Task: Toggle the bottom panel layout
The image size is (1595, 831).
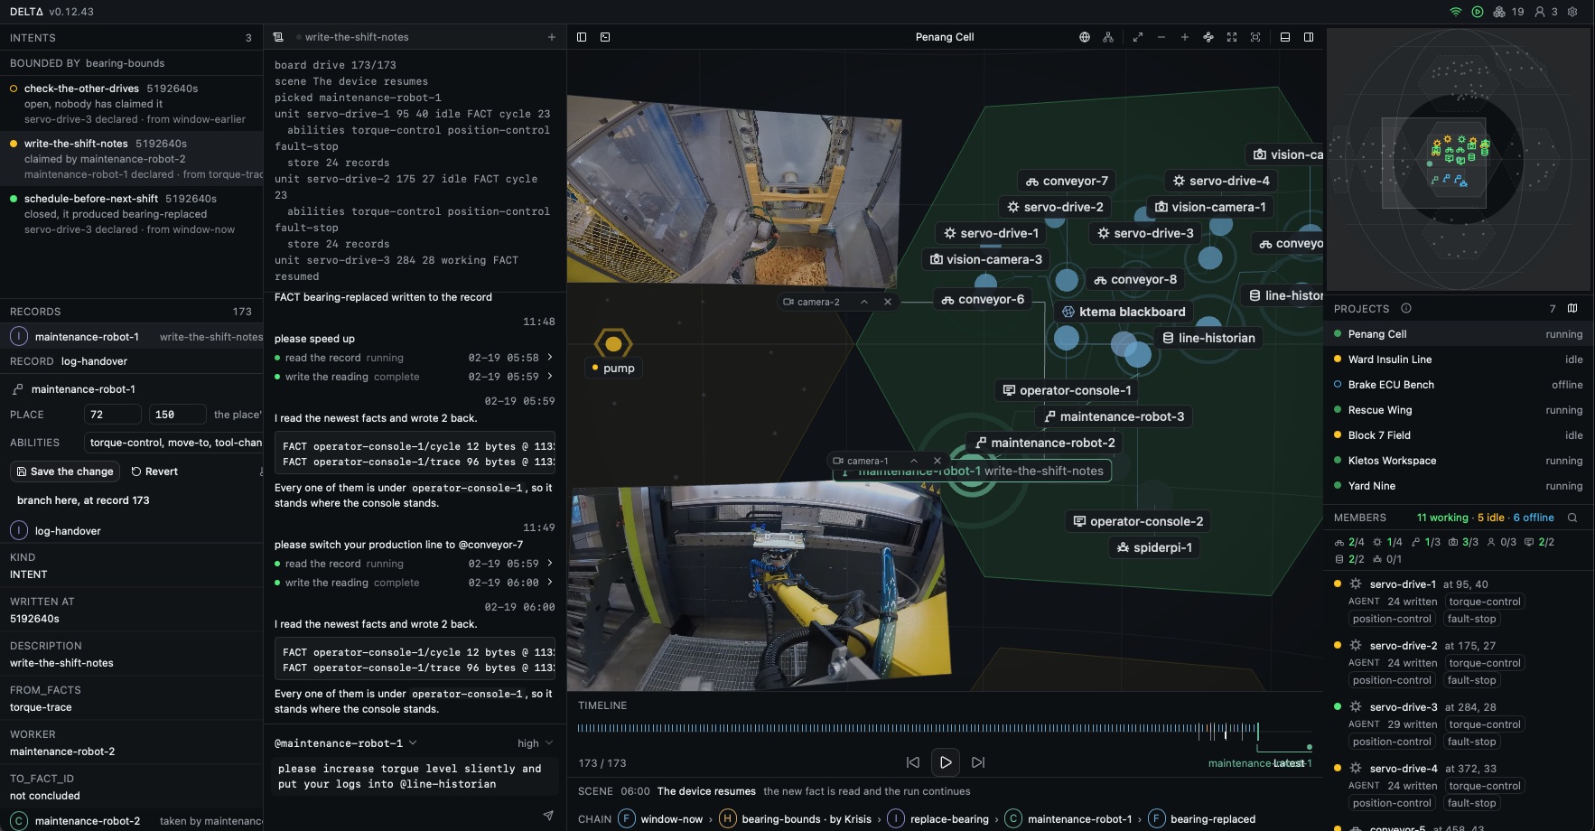Action: pos(1285,37)
